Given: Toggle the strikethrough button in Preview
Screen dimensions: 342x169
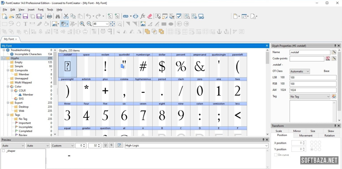Looking at the screenshot, I should pyautogui.click(x=111, y=145).
